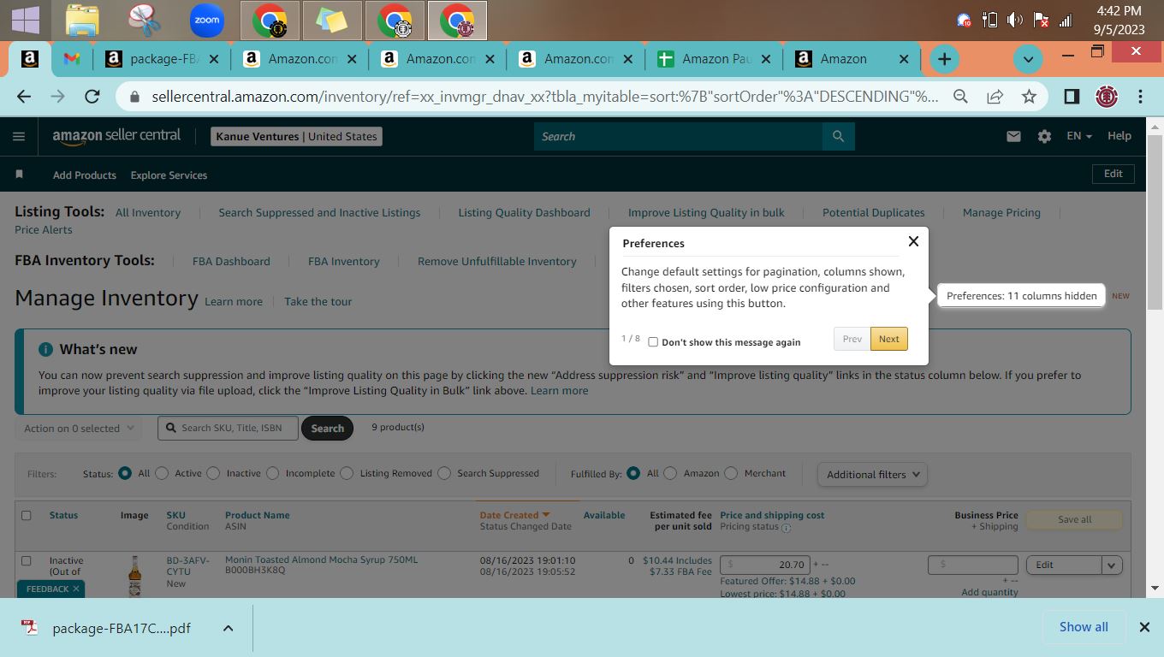Bookmark this page with the star icon
The height and width of the screenshot is (657, 1164).
[x=1029, y=97]
